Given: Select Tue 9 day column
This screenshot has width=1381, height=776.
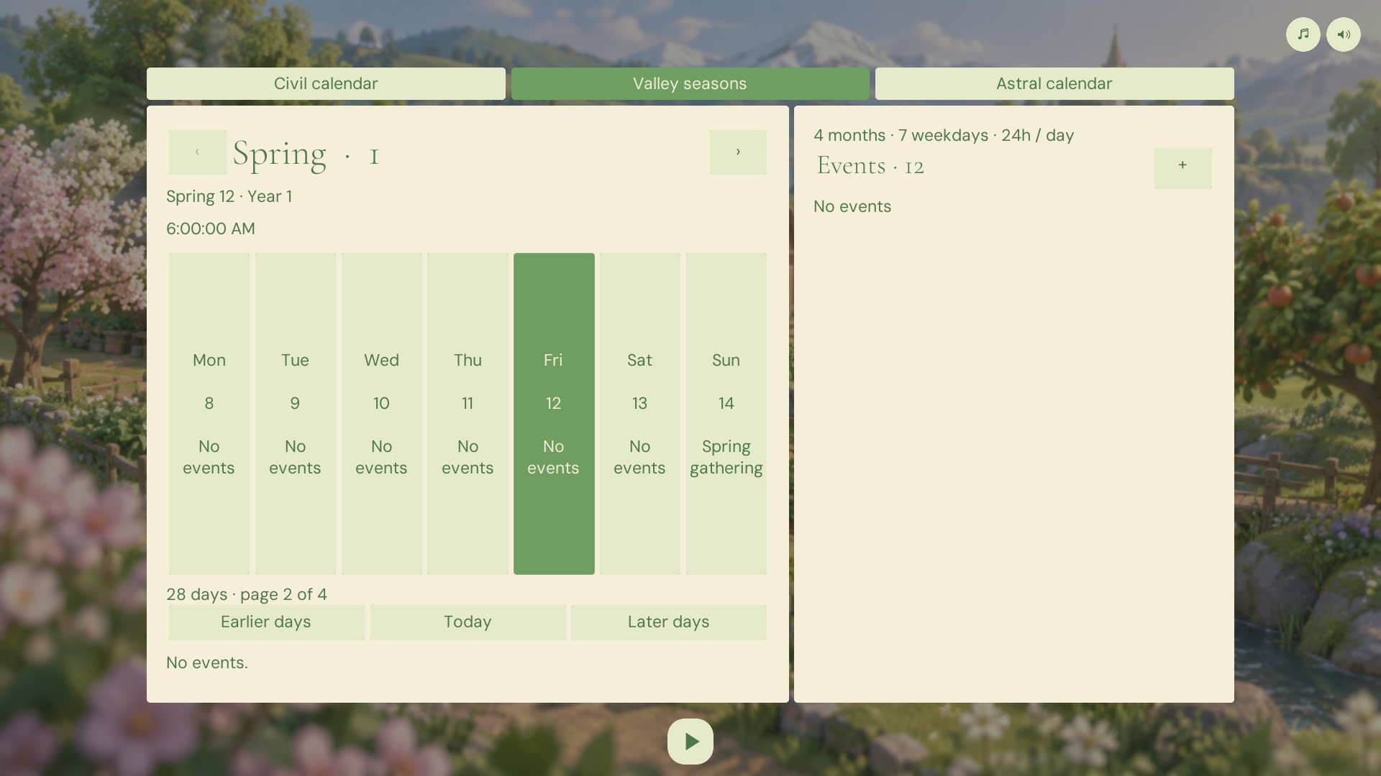Looking at the screenshot, I should [x=295, y=413].
